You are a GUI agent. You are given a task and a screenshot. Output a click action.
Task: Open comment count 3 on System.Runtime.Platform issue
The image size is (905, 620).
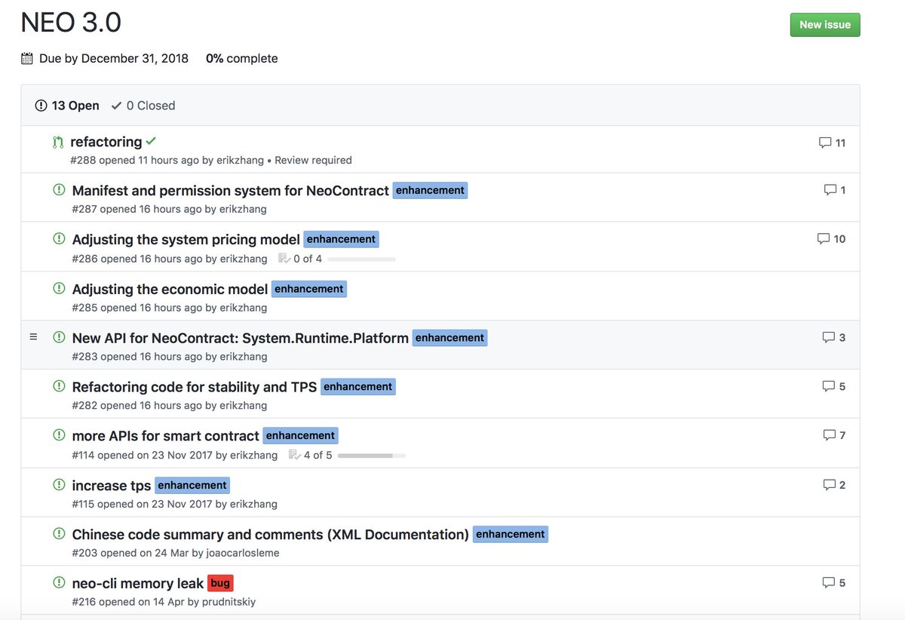pos(834,337)
